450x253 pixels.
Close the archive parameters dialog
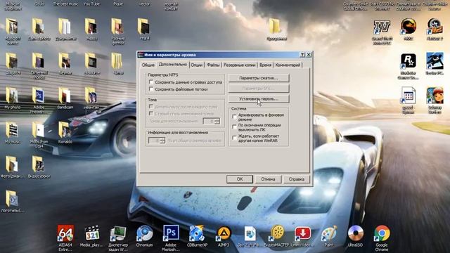coord(309,55)
